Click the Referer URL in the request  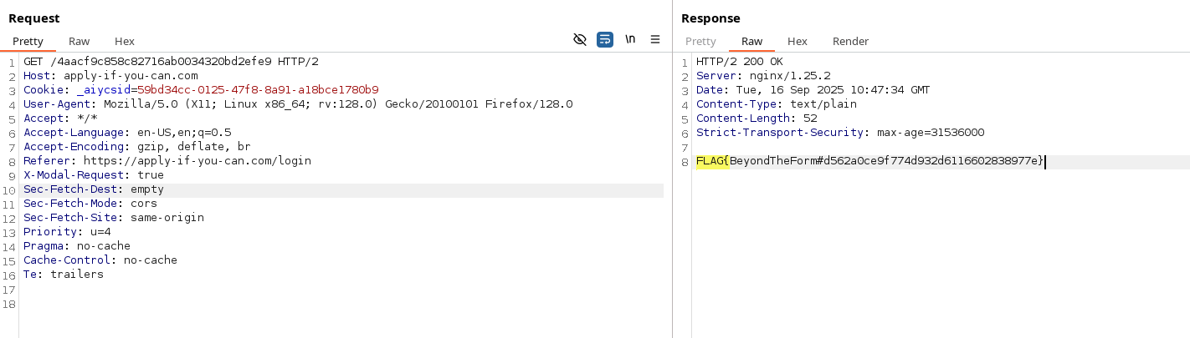pyautogui.click(x=197, y=161)
